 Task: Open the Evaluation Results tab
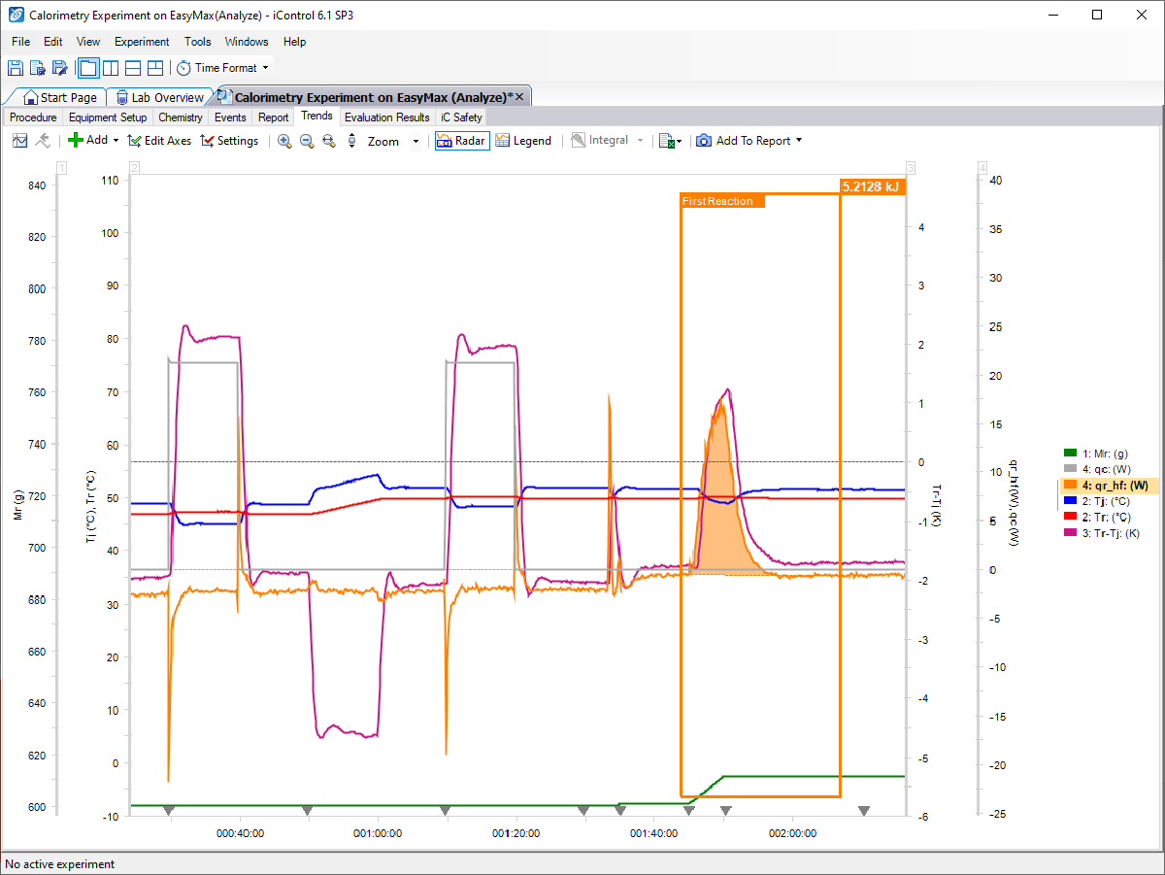click(386, 118)
